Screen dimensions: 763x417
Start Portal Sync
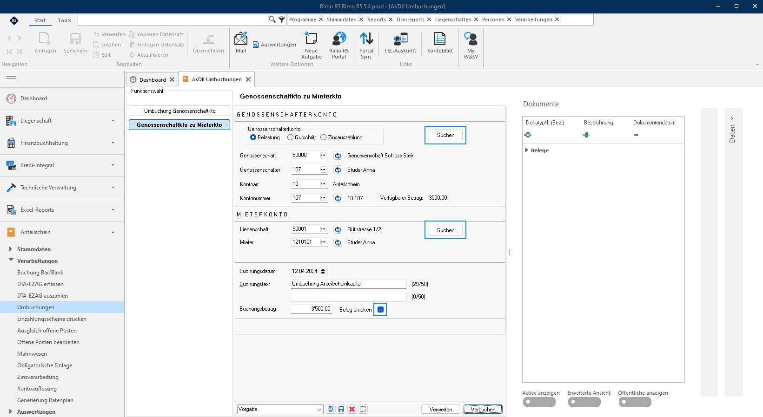pos(366,46)
